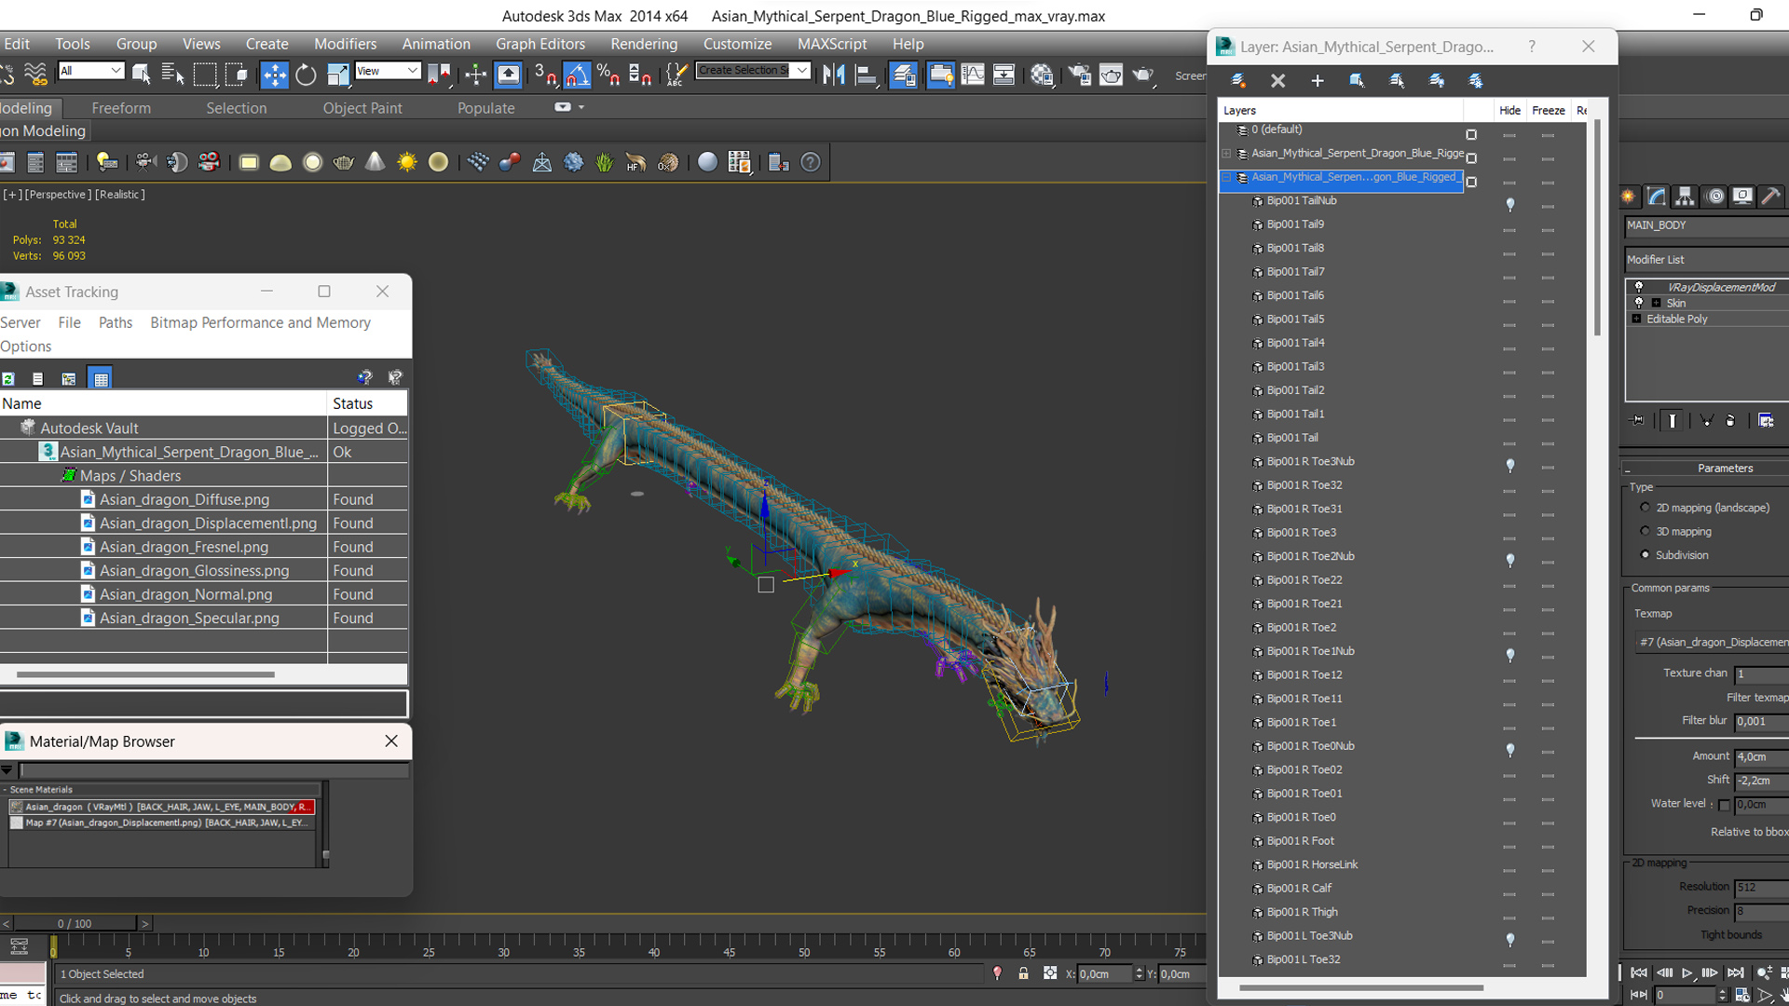The image size is (1789, 1006).
Task: Click Bitmap Performance and Memory menu
Action: [x=260, y=322]
